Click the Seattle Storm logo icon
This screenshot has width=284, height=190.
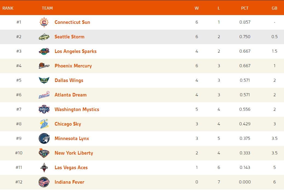pyautogui.click(x=44, y=37)
